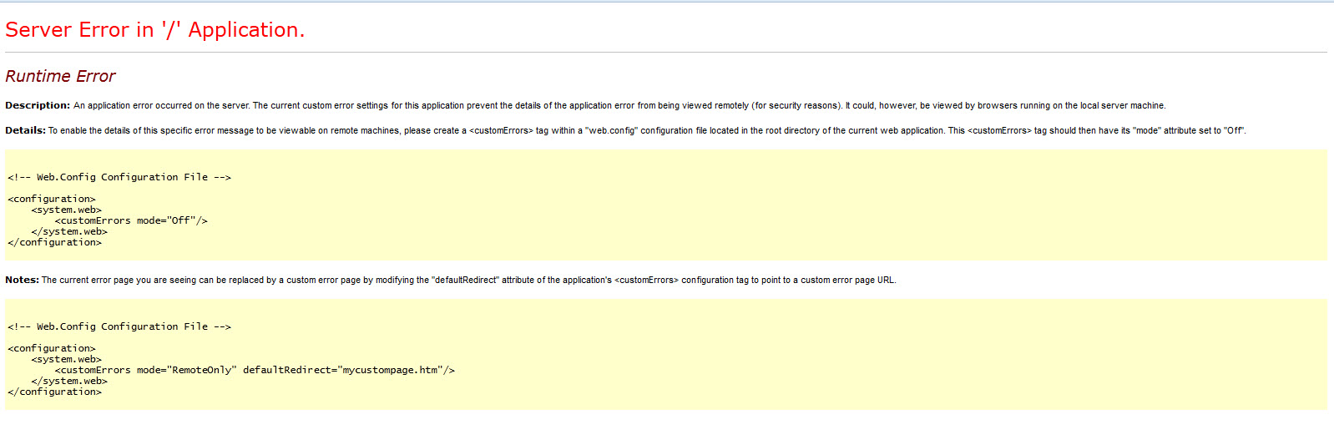Click the opening <configuration> tag in second block
1334x440 pixels.
click(52, 348)
